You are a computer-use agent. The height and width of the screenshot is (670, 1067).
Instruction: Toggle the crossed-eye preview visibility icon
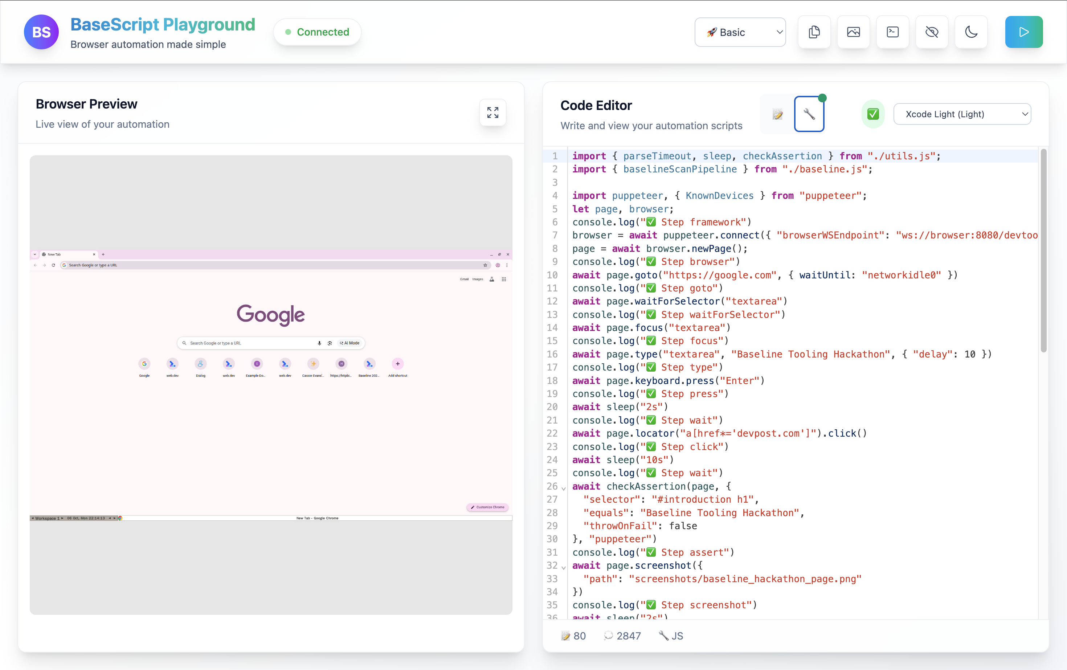click(x=931, y=32)
